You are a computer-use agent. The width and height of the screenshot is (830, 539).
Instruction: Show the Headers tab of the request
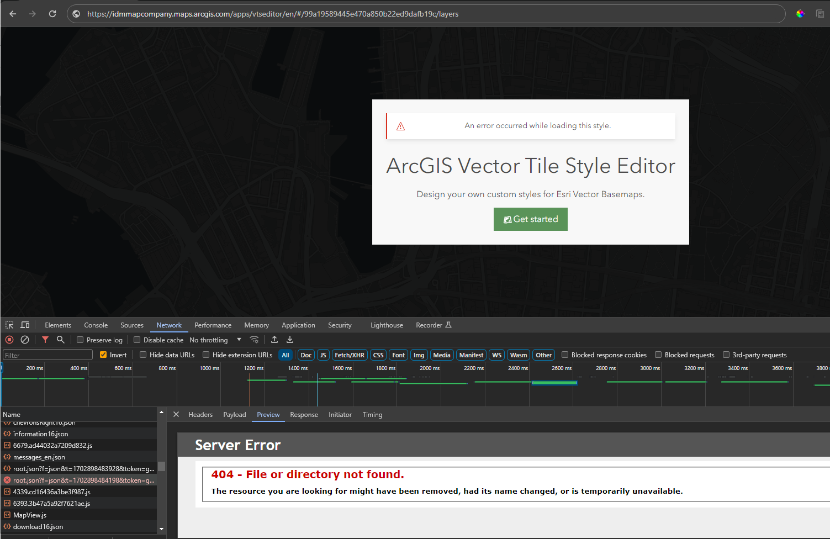pyautogui.click(x=200, y=415)
